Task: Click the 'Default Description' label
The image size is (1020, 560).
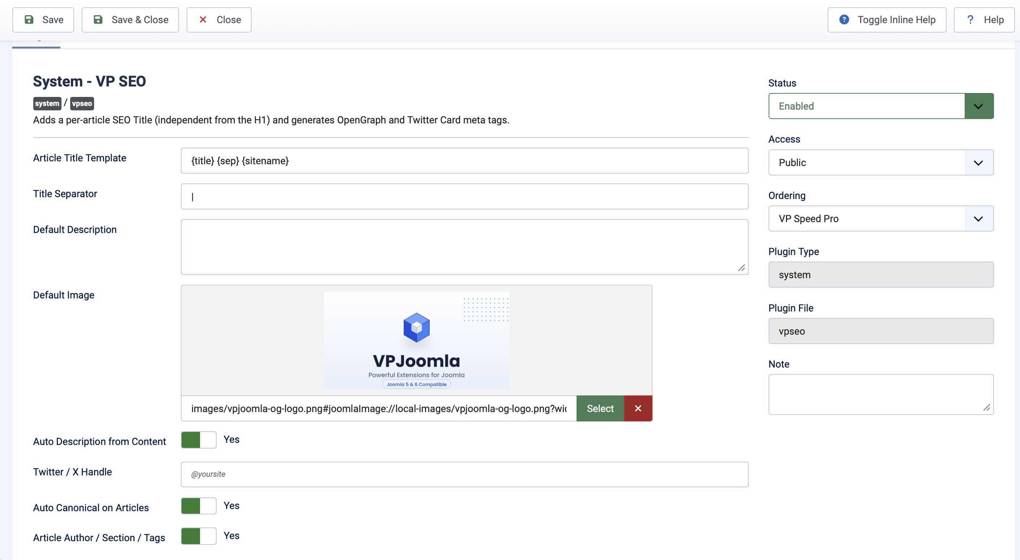Action: [75, 230]
